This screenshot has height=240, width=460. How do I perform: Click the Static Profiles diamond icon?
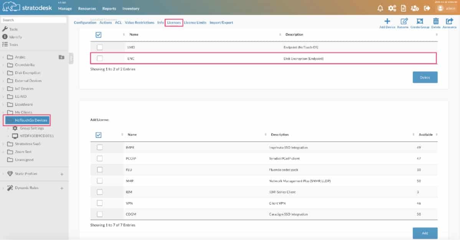pyautogui.click(x=10, y=173)
